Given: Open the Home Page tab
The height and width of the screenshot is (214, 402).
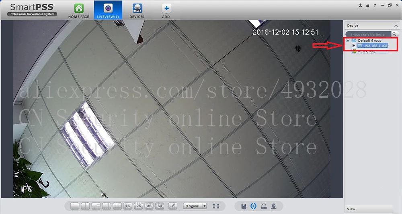Looking at the screenshot, I should (79, 11).
